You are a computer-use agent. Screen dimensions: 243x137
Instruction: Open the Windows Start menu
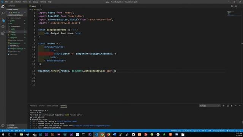click(x=3, y=134)
